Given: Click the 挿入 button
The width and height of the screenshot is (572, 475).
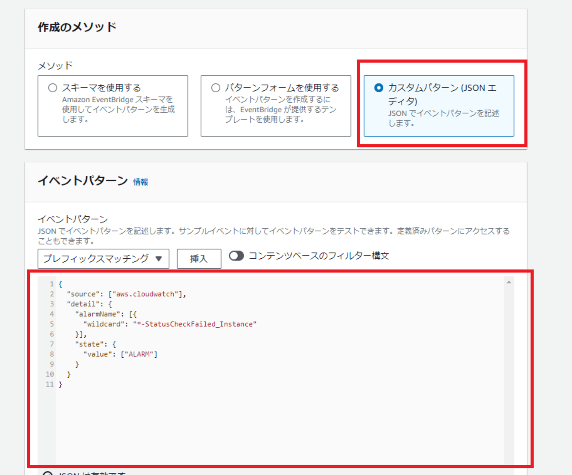Looking at the screenshot, I should pyautogui.click(x=199, y=259).
